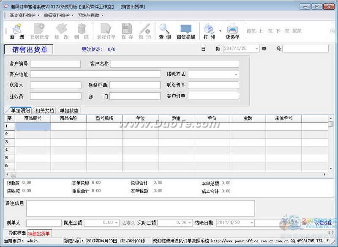Open the 结账日期 date dropdown
338x247 pixels.
(251, 222)
